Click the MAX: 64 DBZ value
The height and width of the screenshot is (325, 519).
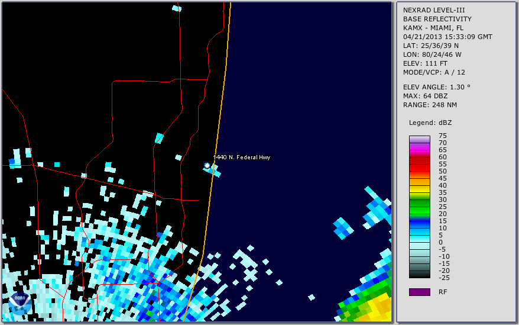[426, 96]
